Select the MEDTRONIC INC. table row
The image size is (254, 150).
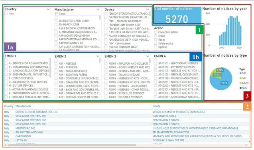point(126,128)
